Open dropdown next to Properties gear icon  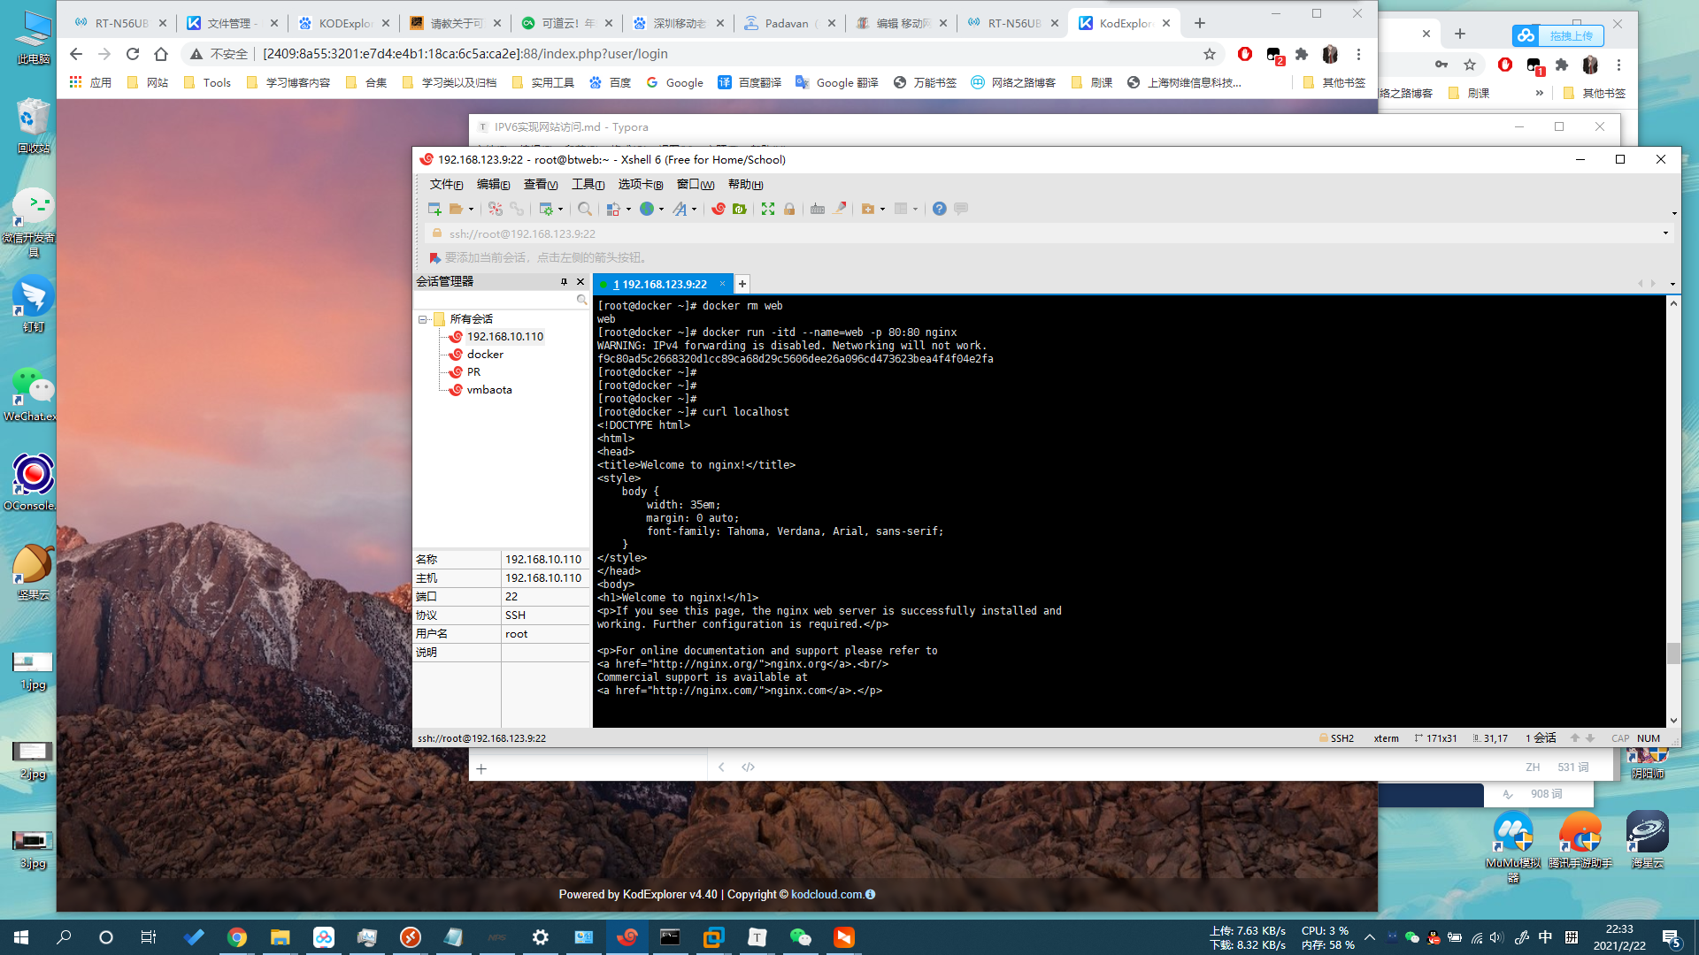(x=560, y=210)
